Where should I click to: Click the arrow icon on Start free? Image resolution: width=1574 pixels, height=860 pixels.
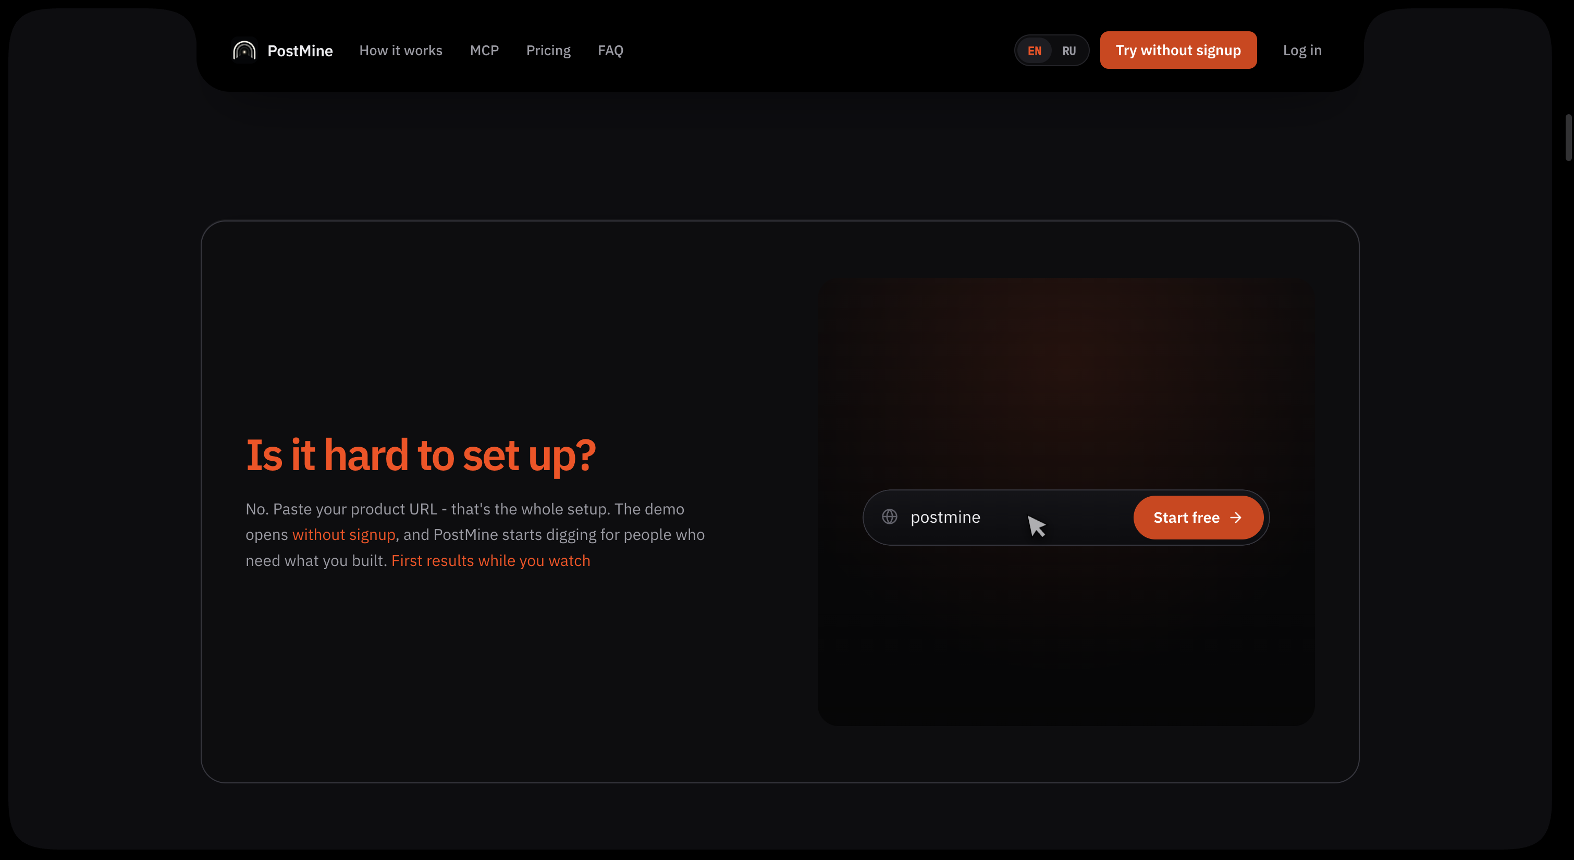point(1236,518)
